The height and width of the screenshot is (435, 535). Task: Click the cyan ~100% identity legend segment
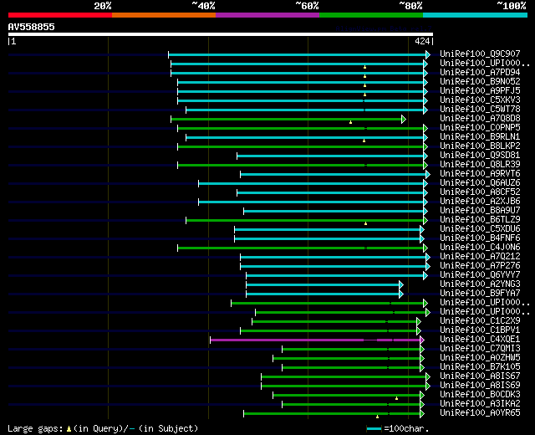(x=476, y=15)
